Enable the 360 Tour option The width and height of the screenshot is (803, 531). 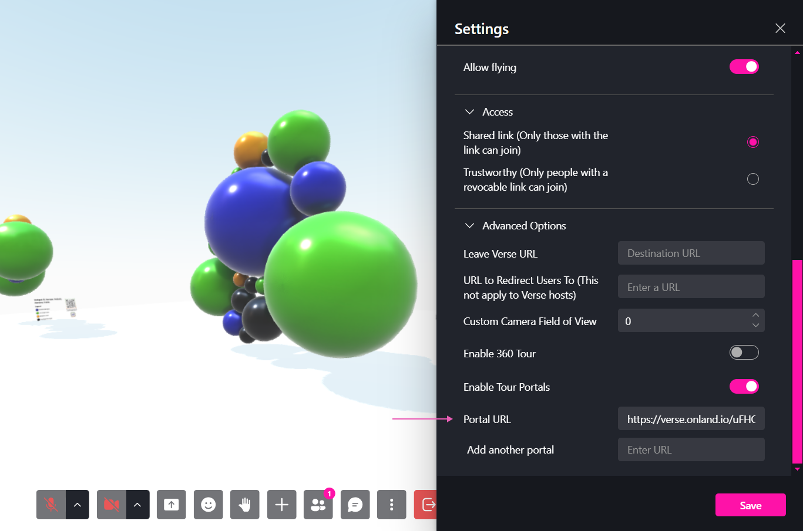pyautogui.click(x=744, y=352)
